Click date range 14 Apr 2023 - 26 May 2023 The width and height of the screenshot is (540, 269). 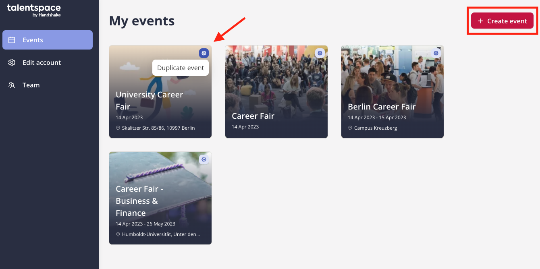coord(145,224)
